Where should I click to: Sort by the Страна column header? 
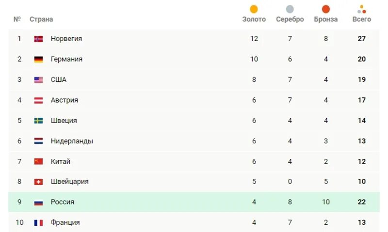click(41, 19)
